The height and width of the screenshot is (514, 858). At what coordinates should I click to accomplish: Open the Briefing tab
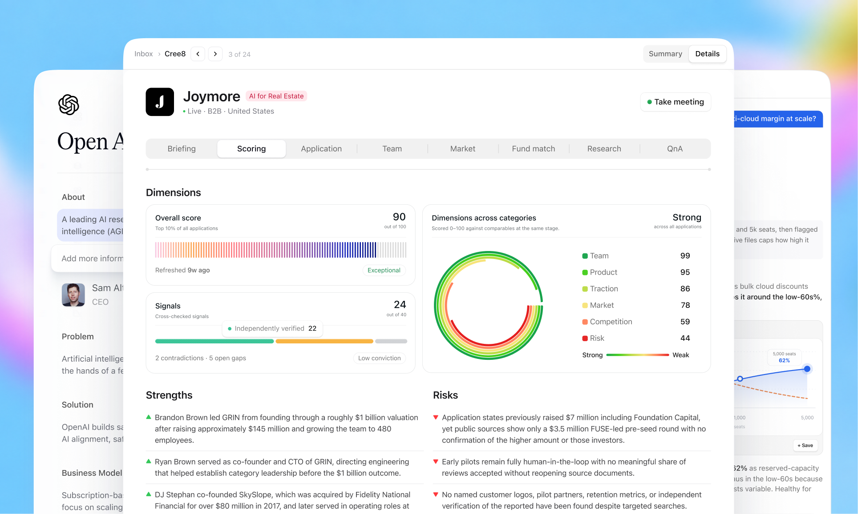[x=182, y=149]
